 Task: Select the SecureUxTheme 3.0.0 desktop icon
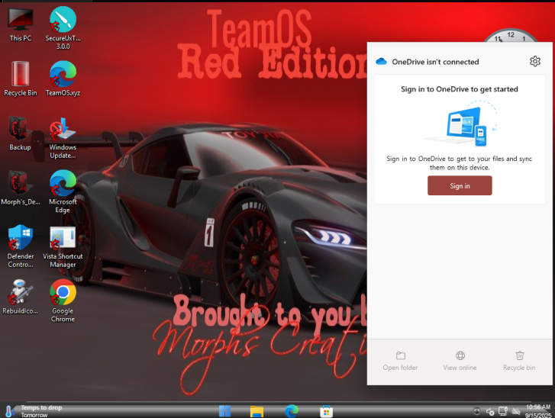click(63, 28)
